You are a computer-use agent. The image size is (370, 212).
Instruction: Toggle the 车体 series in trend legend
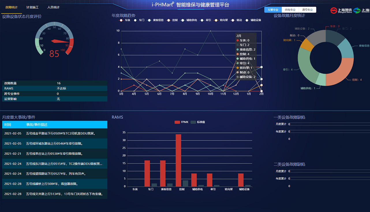(x=125, y=20)
